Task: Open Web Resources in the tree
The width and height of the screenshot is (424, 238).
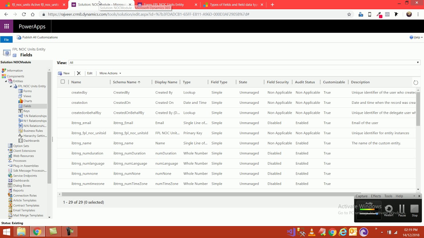Action: point(23,156)
